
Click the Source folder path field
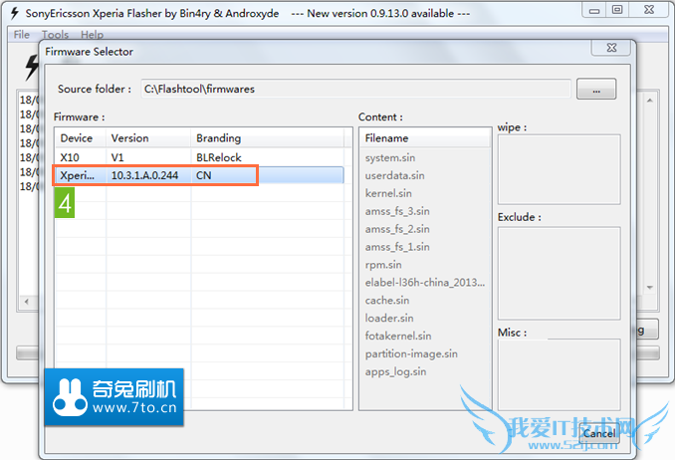tap(355, 90)
